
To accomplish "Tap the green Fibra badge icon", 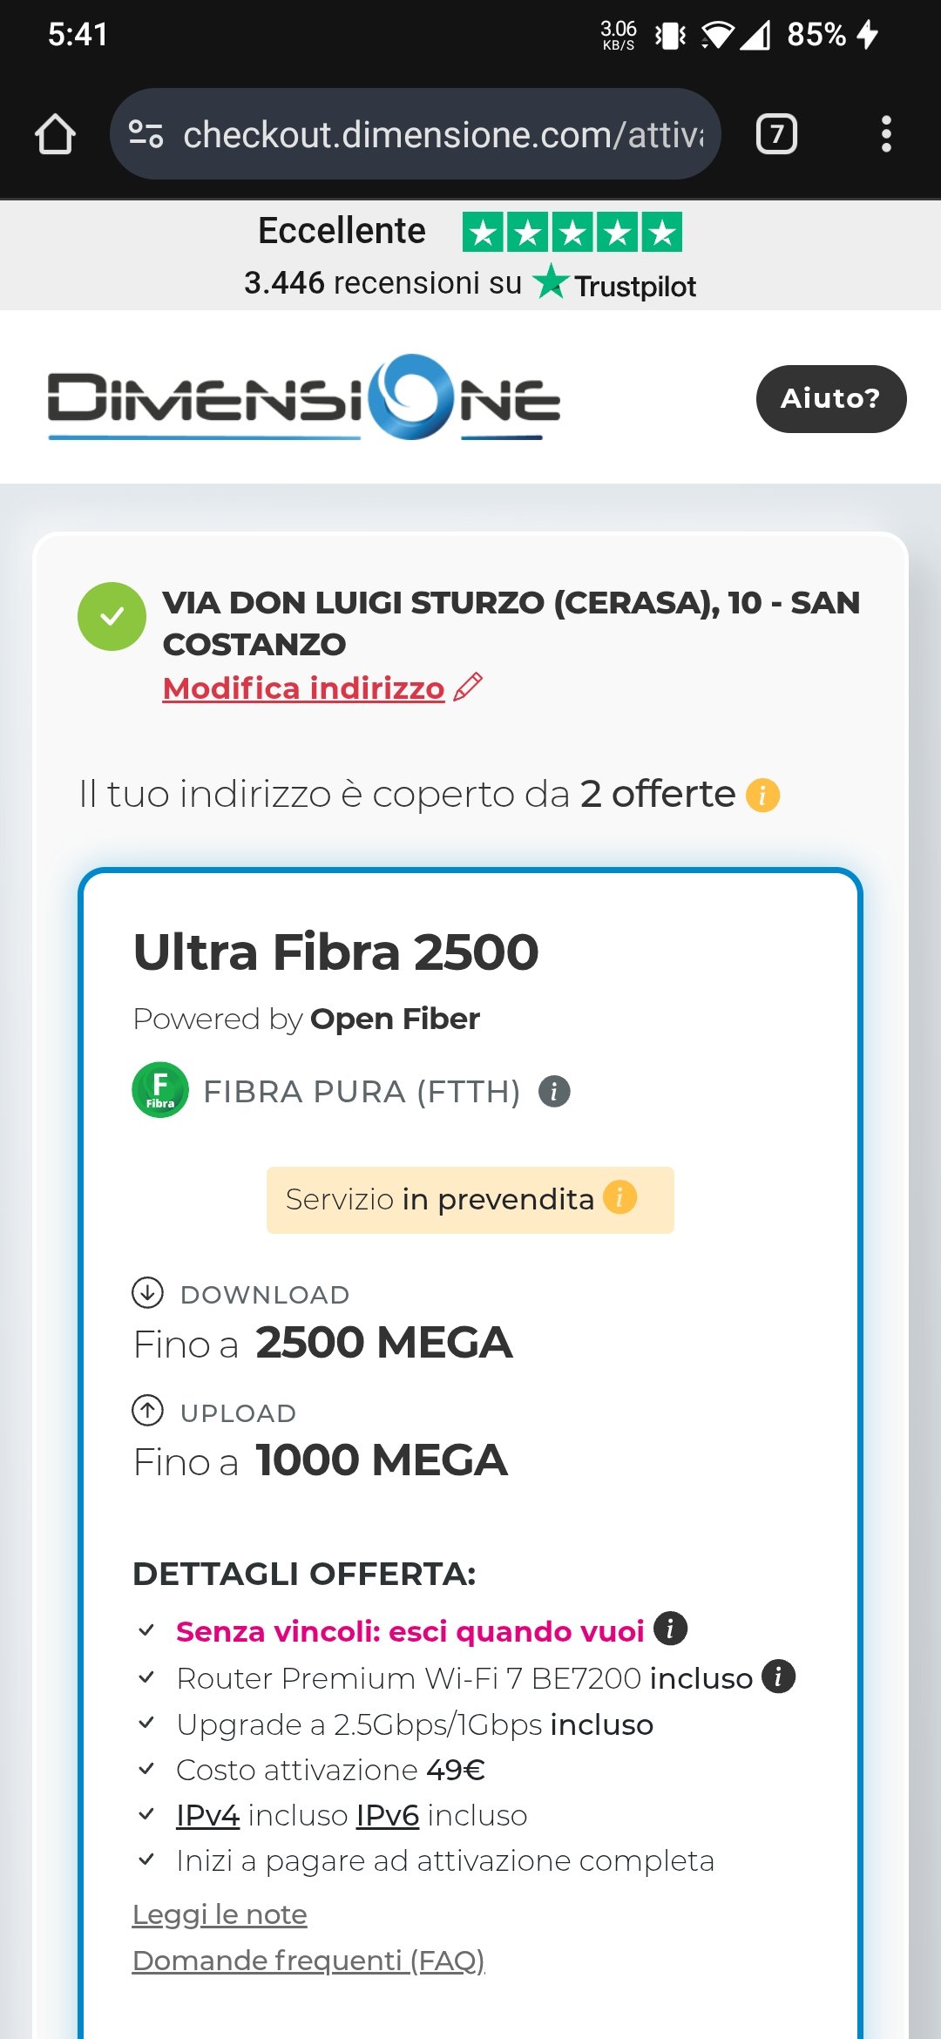I will click(160, 1089).
